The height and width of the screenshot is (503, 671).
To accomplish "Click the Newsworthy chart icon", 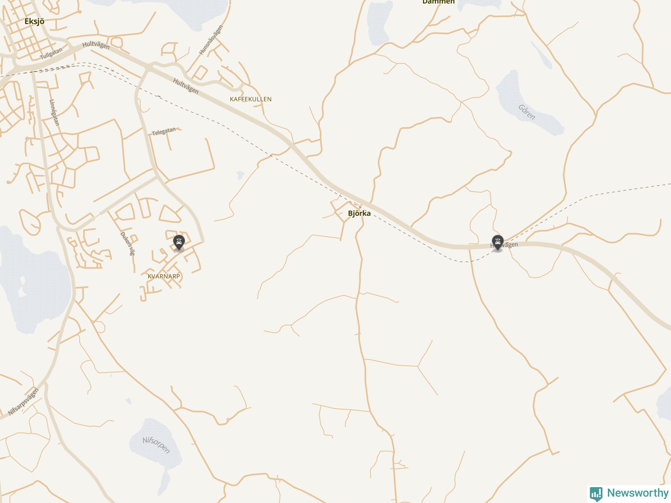I will (596, 494).
